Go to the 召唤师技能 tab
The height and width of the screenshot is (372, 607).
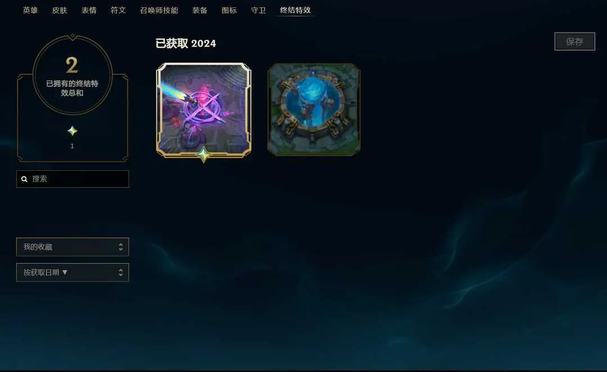click(159, 10)
